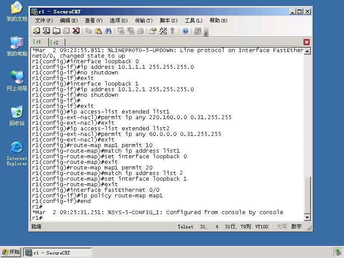The height and width of the screenshot is (258, 344).
Task: Open the 工具(L) menu
Action: click(x=193, y=21)
